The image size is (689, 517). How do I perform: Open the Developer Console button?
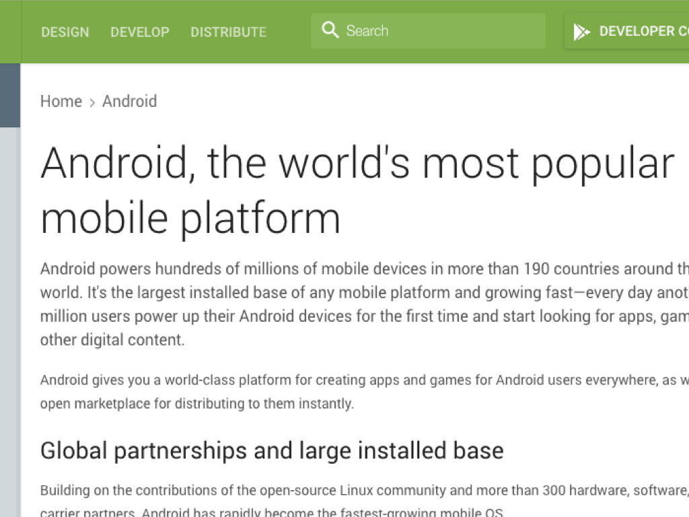[x=626, y=31]
